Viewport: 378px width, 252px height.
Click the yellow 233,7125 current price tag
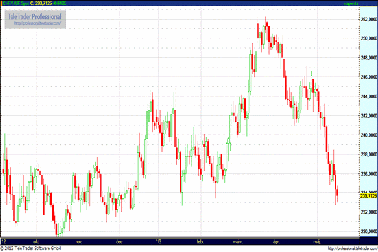click(x=368, y=196)
